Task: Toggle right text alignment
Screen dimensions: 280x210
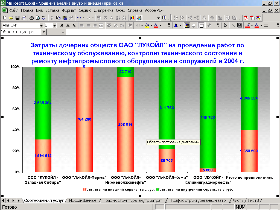Action: click(95, 25)
